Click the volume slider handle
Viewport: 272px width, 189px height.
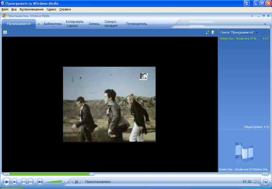coord(63,181)
